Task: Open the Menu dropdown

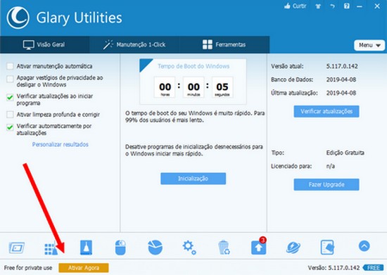Action: [369, 45]
